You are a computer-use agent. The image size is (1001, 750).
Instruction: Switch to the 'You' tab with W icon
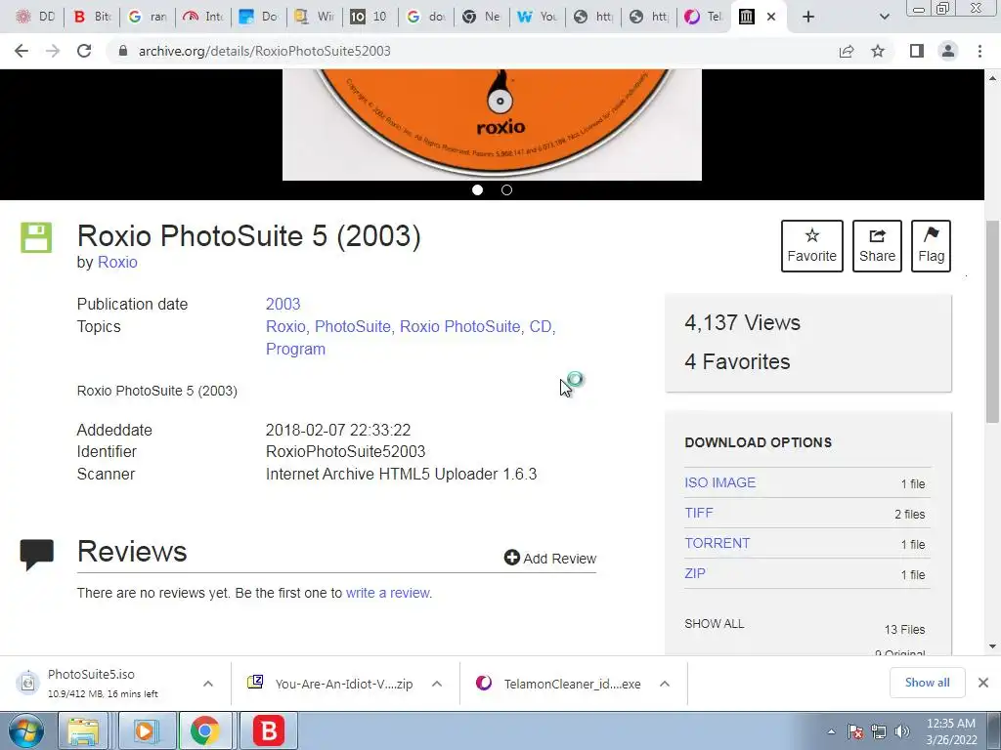click(x=537, y=17)
